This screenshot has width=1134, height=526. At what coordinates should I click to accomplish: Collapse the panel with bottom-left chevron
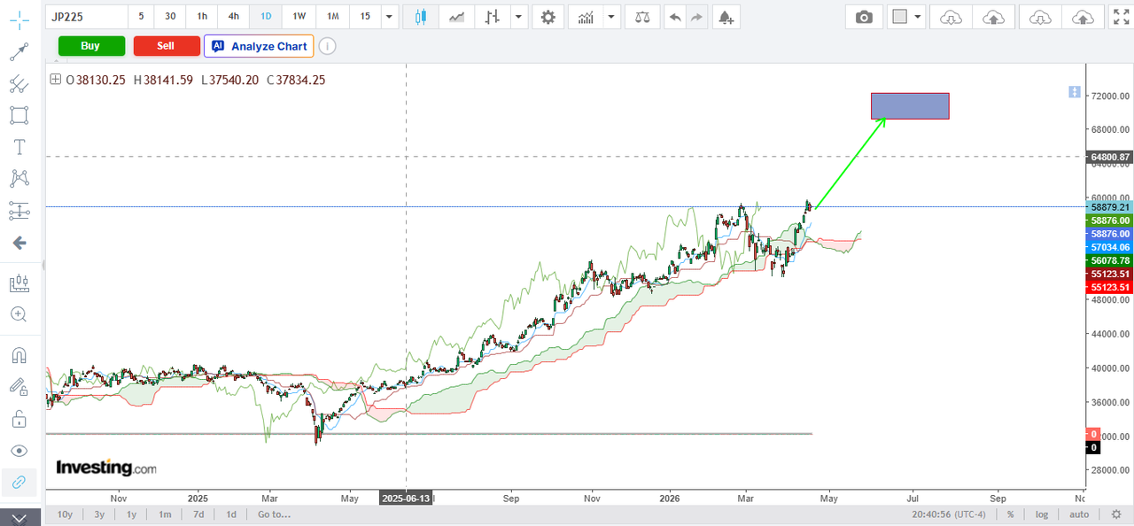(x=19, y=517)
